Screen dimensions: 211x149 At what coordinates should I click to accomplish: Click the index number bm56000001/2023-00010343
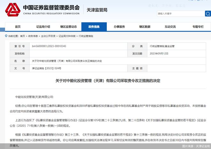[x=49, y=46]
